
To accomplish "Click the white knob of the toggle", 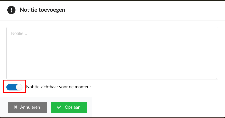I will [19, 87].
